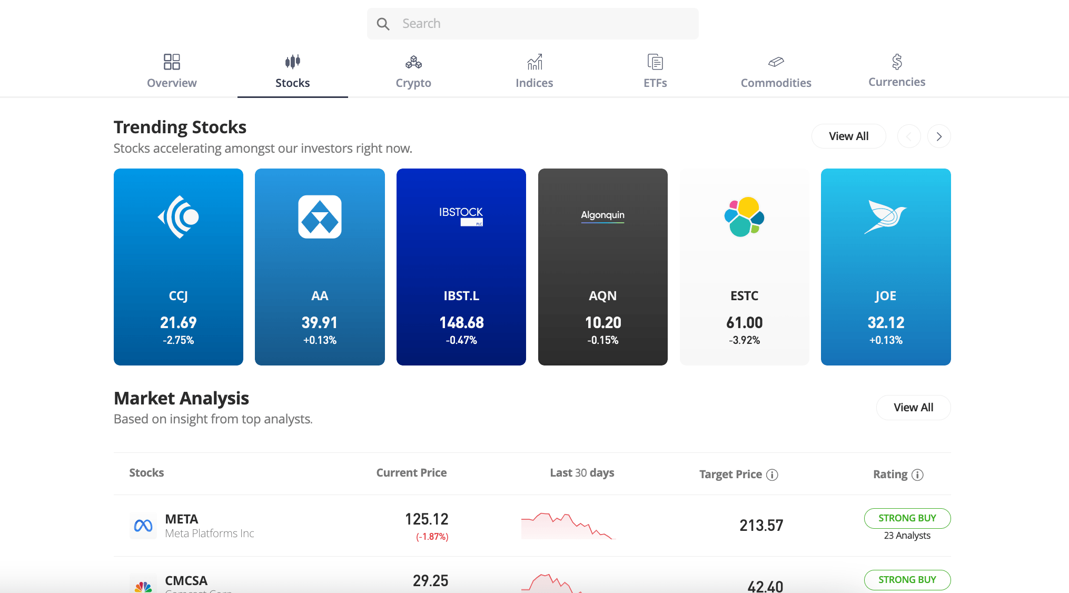Click View All for Market Analysis
This screenshot has height=593, width=1069.
coord(913,408)
